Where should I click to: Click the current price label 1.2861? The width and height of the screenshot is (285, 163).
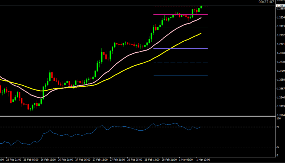tap(280, 6)
